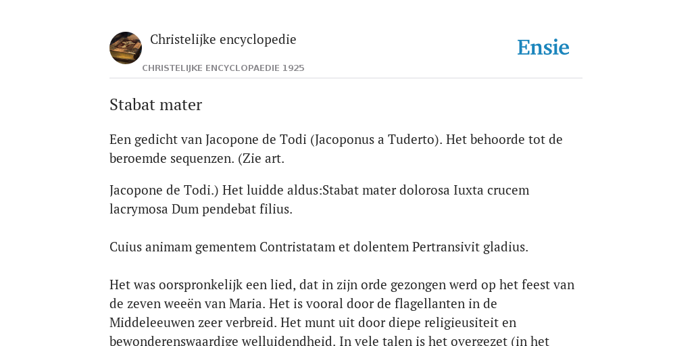Image resolution: width=692 pixels, height=346 pixels.
Task: Click the words Contristatam et dolentem
Action: pyautogui.click(x=334, y=247)
